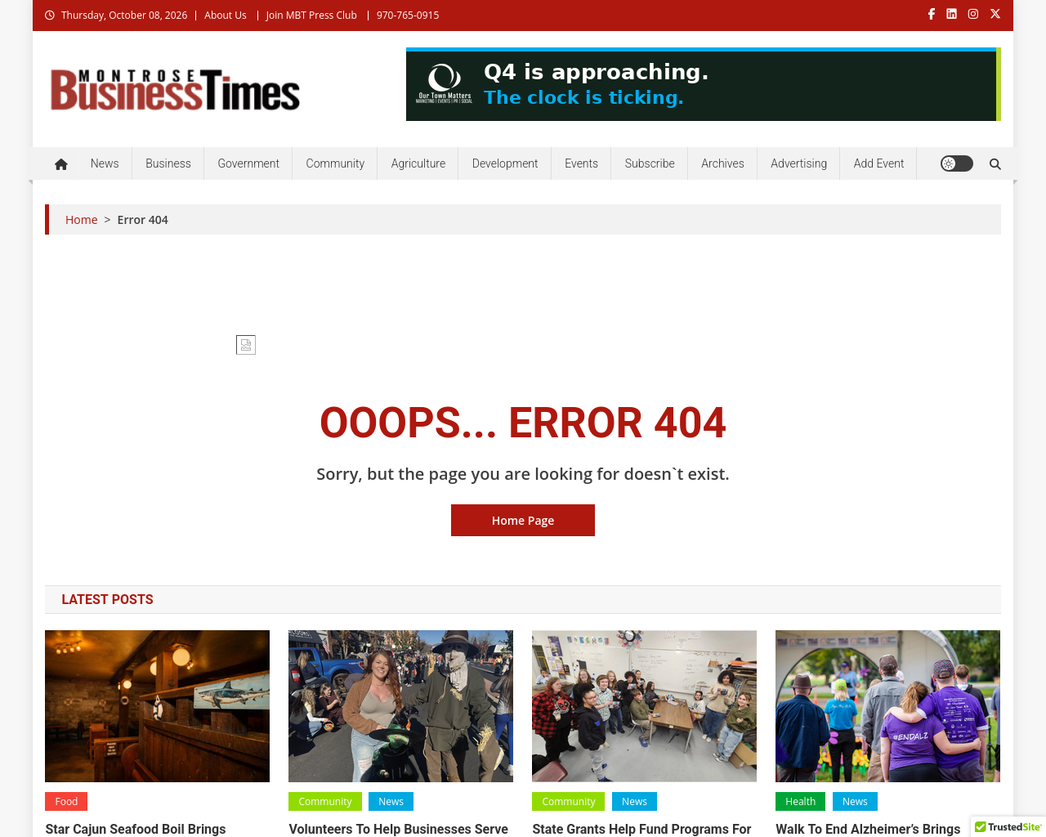Open the seafood restaurant interior thumbnail
1046x837 pixels.
(157, 706)
